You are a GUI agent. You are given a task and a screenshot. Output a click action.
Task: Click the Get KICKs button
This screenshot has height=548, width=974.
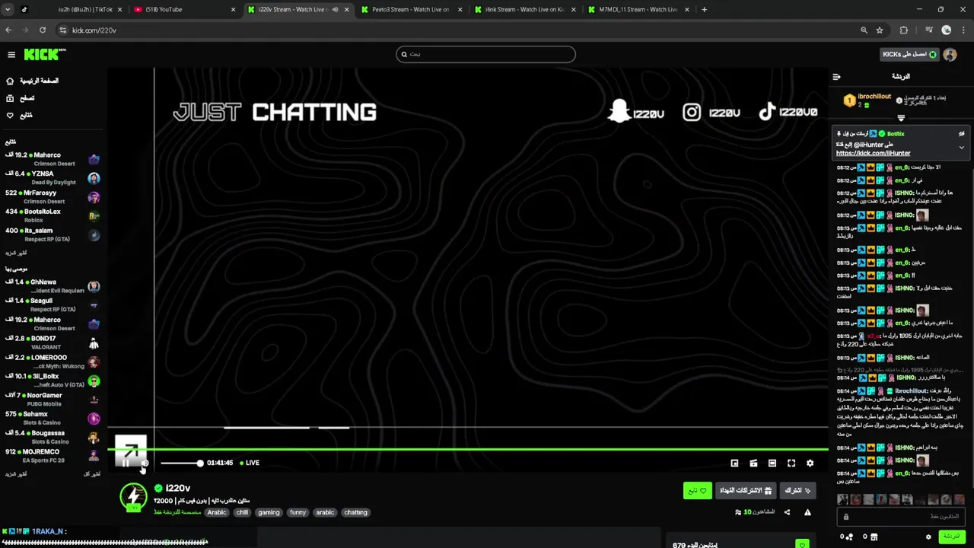click(x=909, y=54)
